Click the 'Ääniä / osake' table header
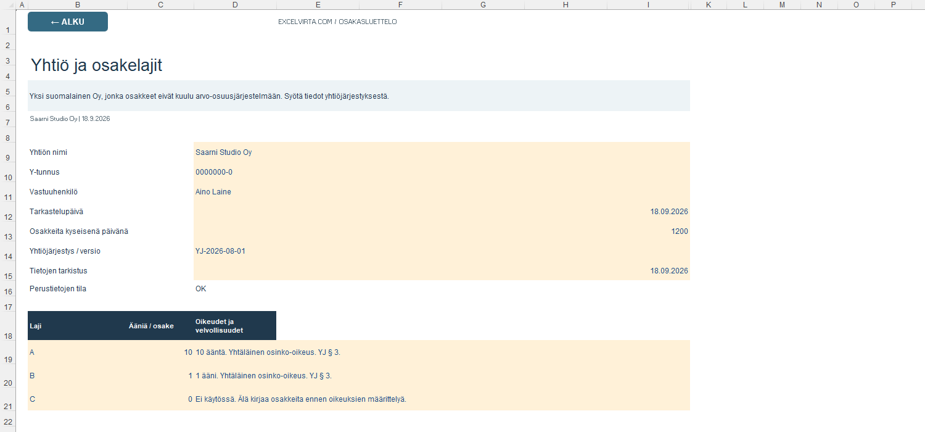Image resolution: width=925 pixels, height=432 pixels. coord(160,326)
